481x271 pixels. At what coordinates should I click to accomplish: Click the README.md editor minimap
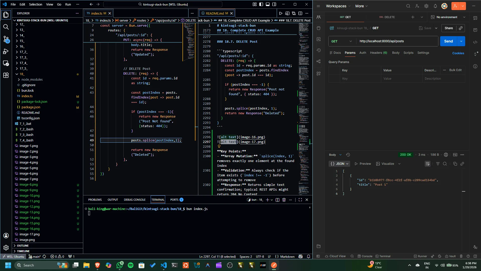(304, 75)
